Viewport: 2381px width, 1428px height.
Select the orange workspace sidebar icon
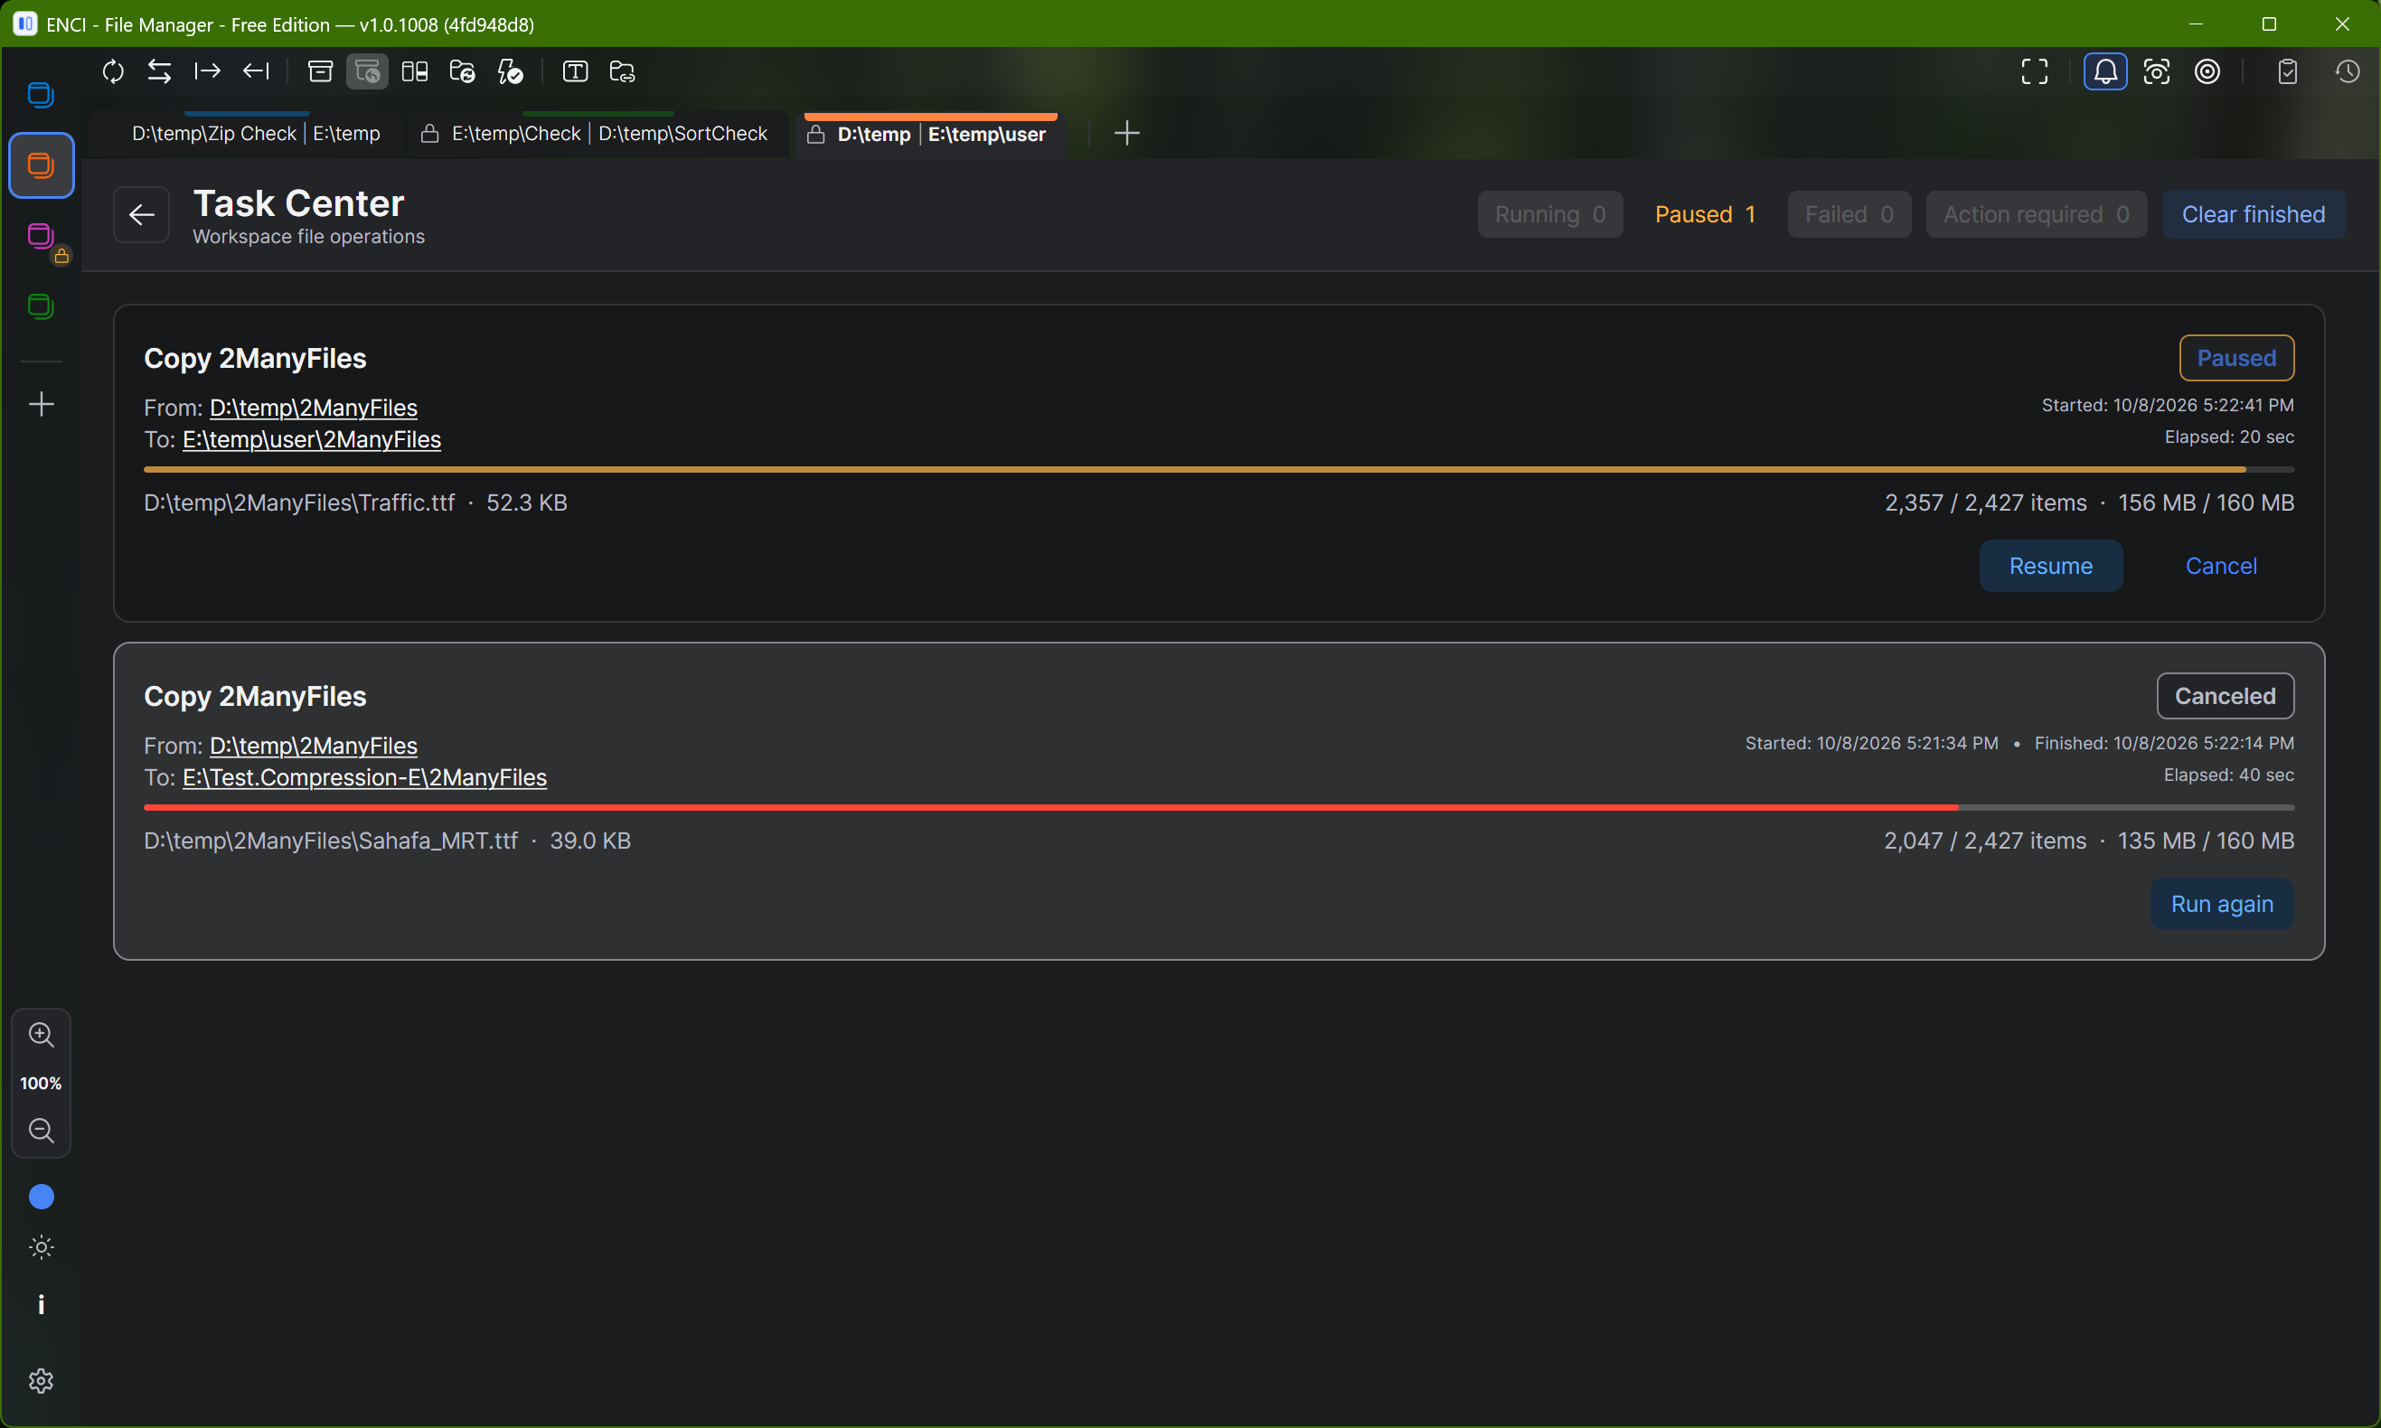(x=41, y=165)
